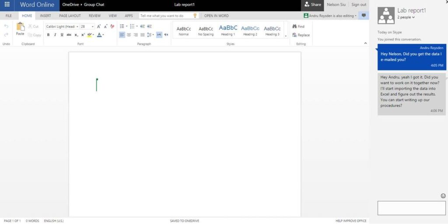Click the Find binoculars button
The height and width of the screenshot is (224, 448).
coord(298,27)
